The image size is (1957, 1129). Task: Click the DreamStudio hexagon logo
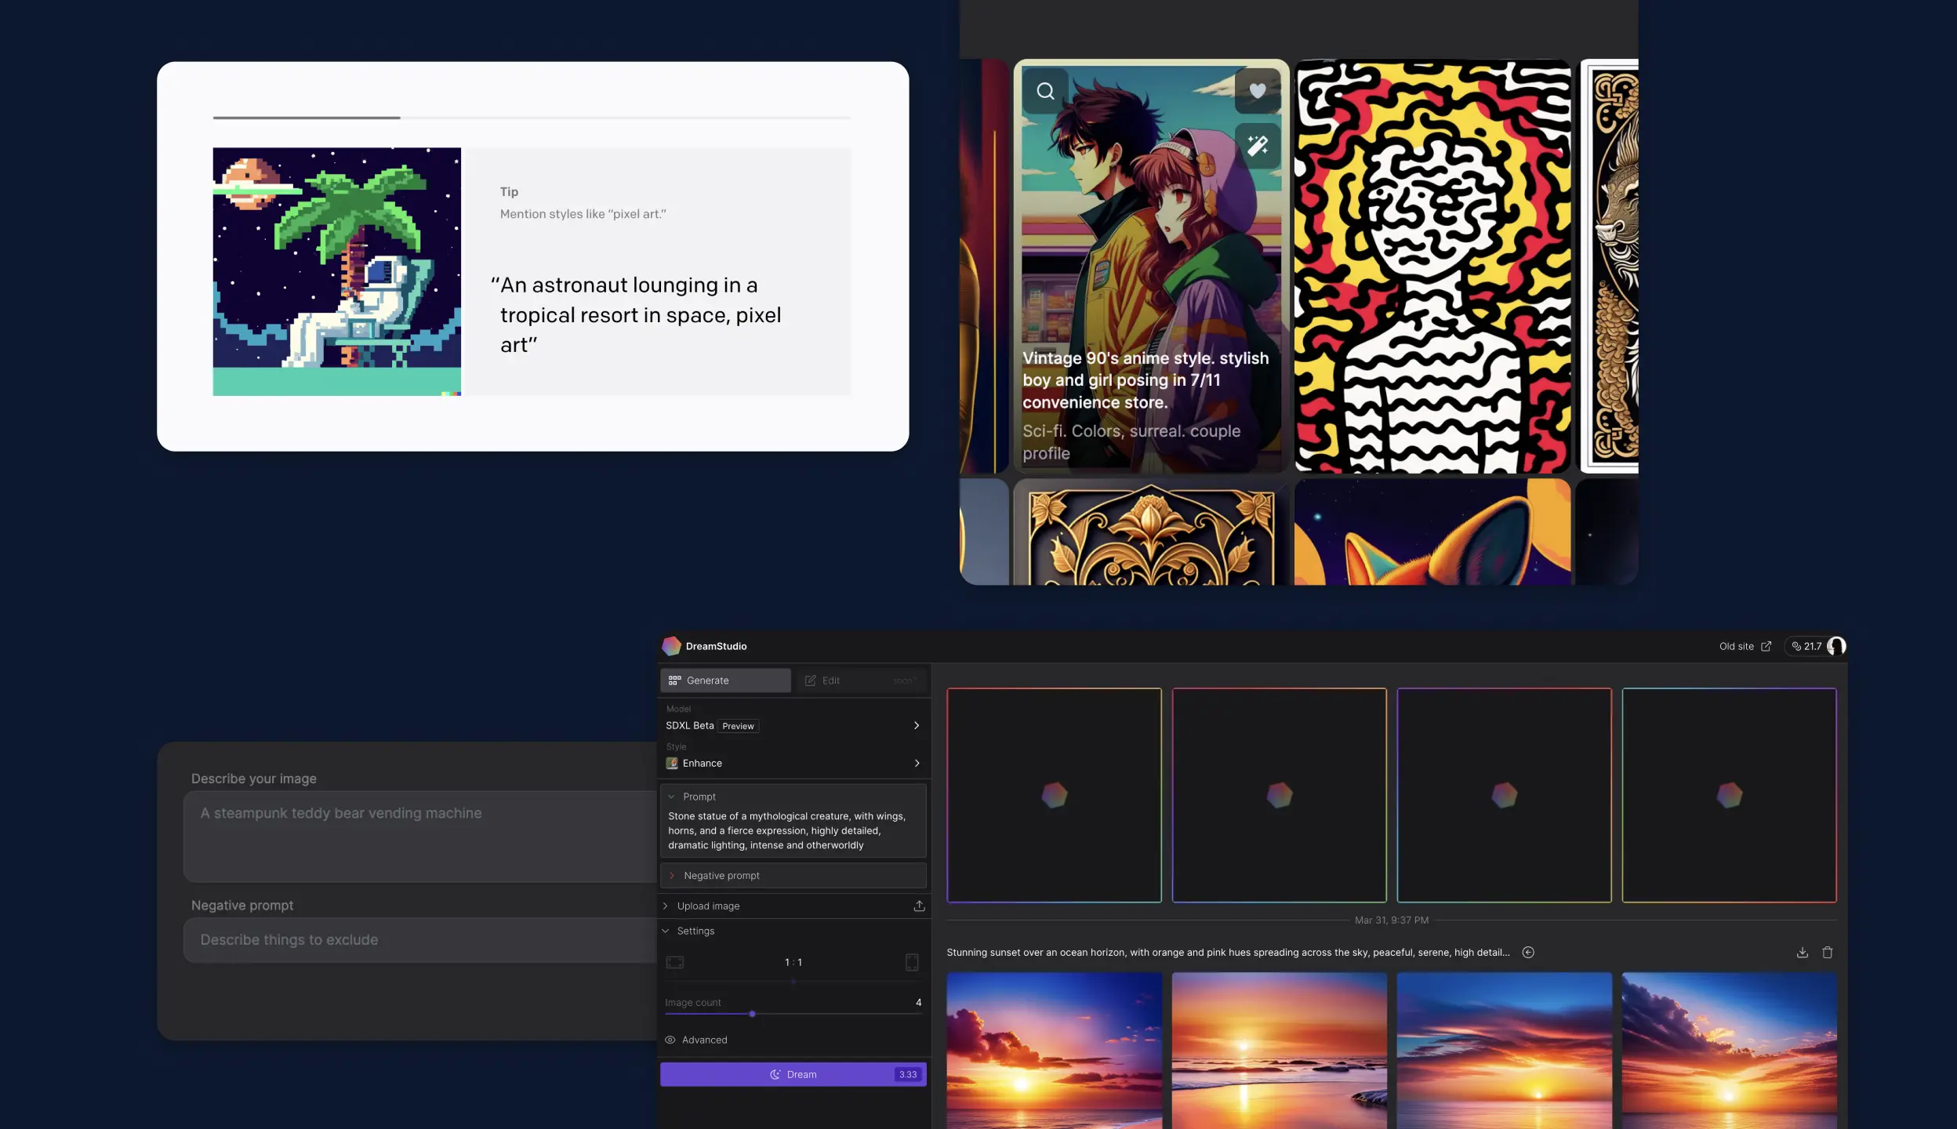pyautogui.click(x=671, y=646)
